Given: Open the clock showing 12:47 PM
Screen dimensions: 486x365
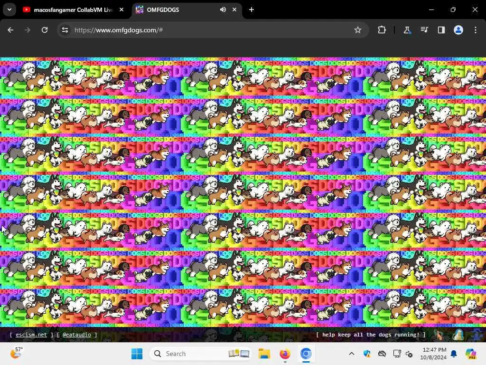Looking at the screenshot, I should point(433,354).
